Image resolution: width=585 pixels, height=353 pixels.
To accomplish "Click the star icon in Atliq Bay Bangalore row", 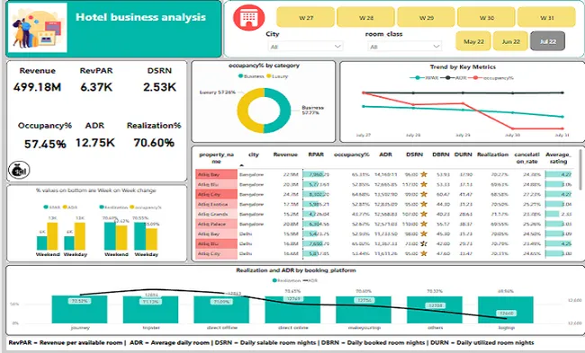I will (424, 174).
